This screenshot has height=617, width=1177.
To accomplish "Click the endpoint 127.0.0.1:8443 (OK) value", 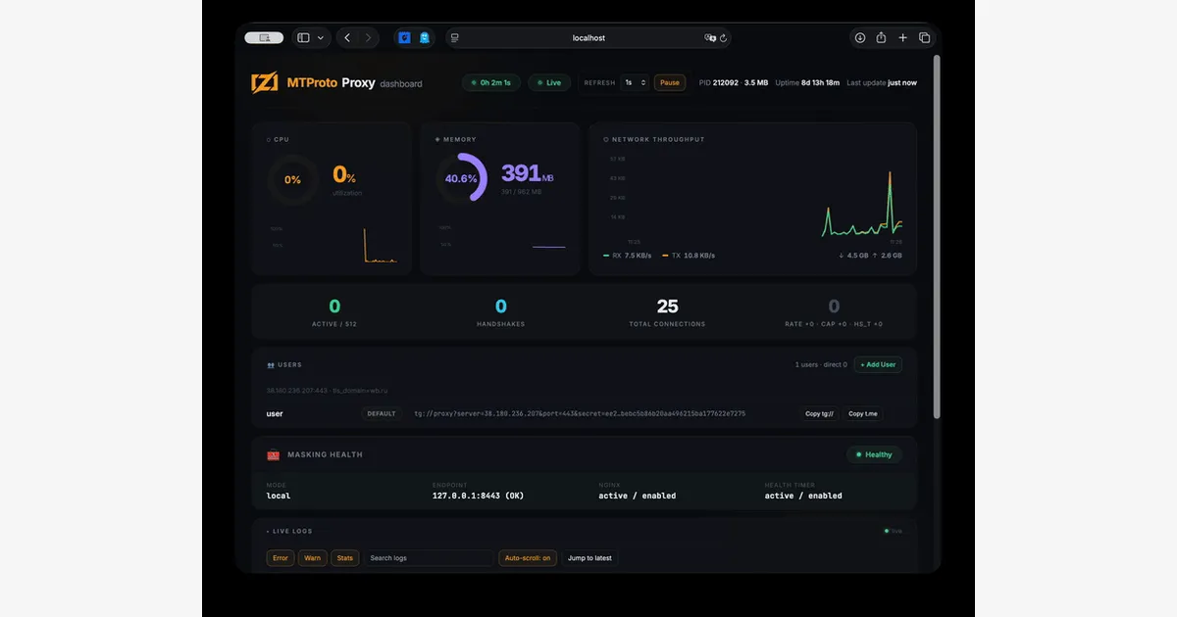I will click(479, 496).
